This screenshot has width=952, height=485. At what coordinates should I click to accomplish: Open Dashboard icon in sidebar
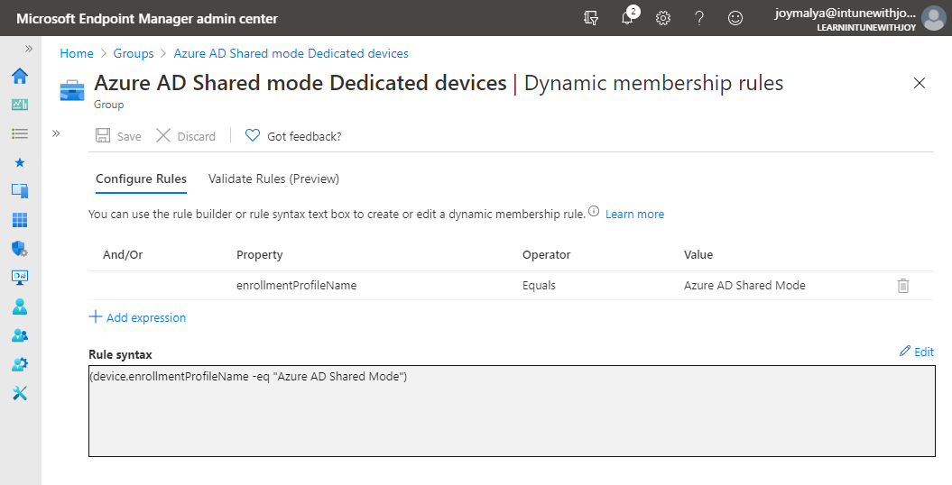click(20, 105)
